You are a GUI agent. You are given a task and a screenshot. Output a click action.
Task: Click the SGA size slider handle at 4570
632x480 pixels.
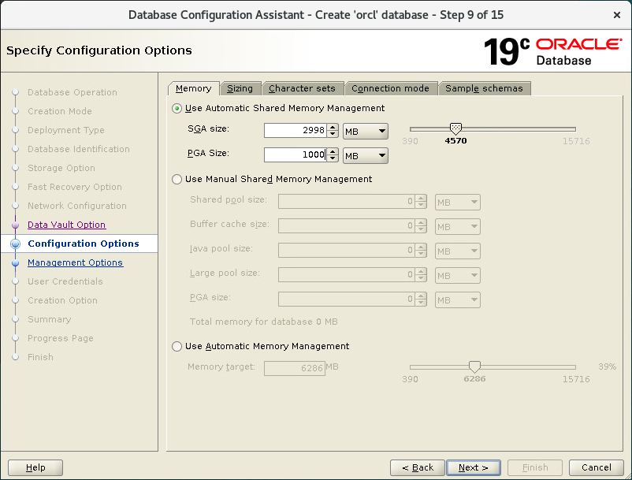point(455,129)
